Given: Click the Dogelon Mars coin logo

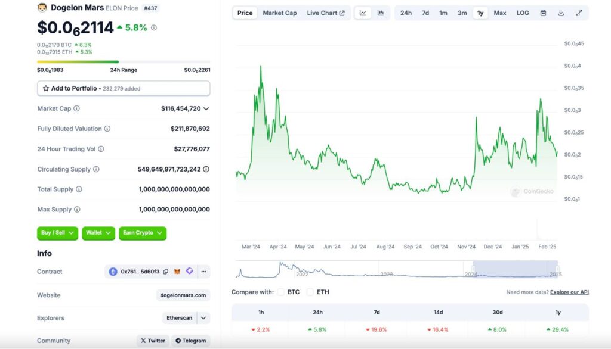Looking at the screenshot, I should pyautogui.click(x=42, y=7).
